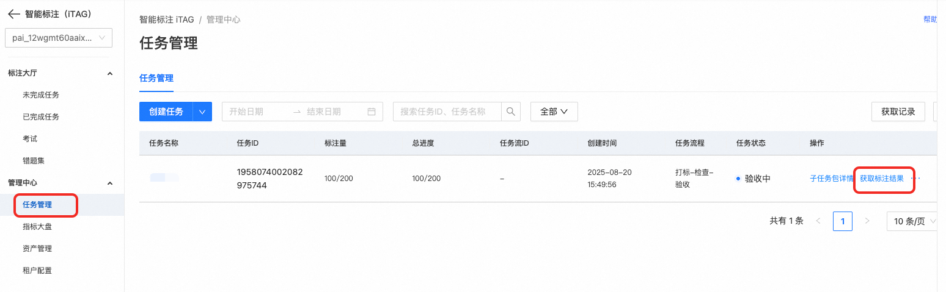
Task: Go to next page arrow
Action: [x=867, y=221]
